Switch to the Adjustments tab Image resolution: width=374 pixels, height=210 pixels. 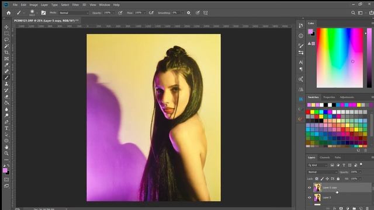pos(347,97)
